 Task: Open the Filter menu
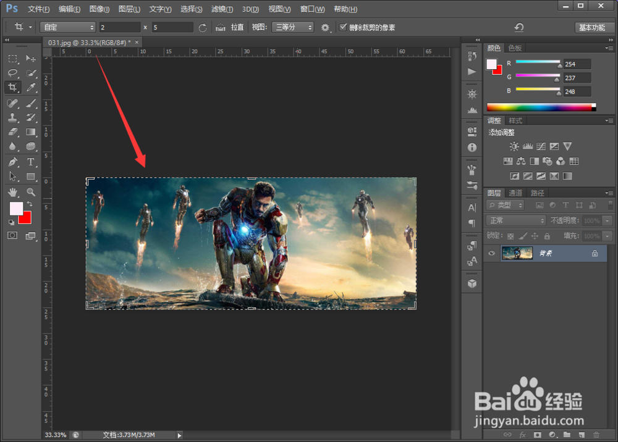(222, 9)
